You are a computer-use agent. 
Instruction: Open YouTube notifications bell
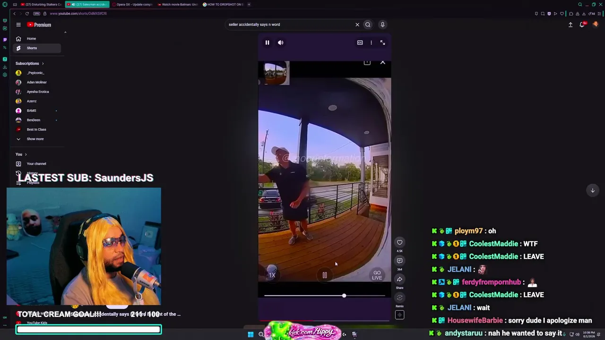(582, 25)
